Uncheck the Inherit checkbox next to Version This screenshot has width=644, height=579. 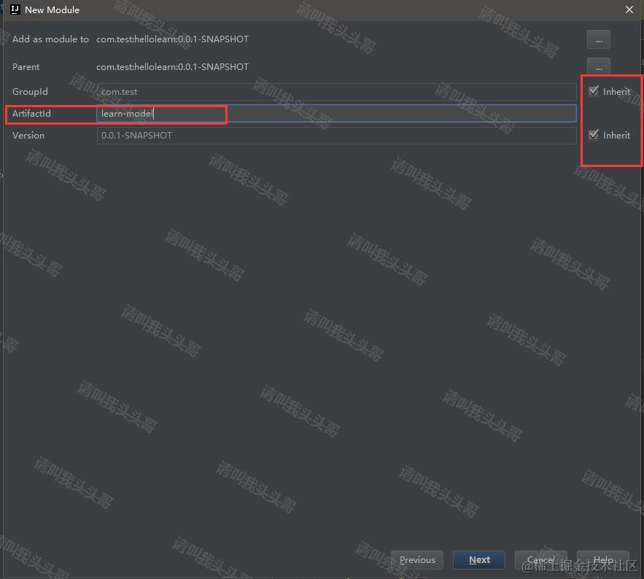click(x=594, y=135)
